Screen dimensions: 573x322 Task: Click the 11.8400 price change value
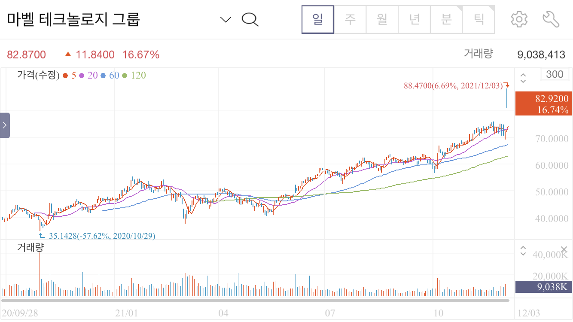(95, 55)
